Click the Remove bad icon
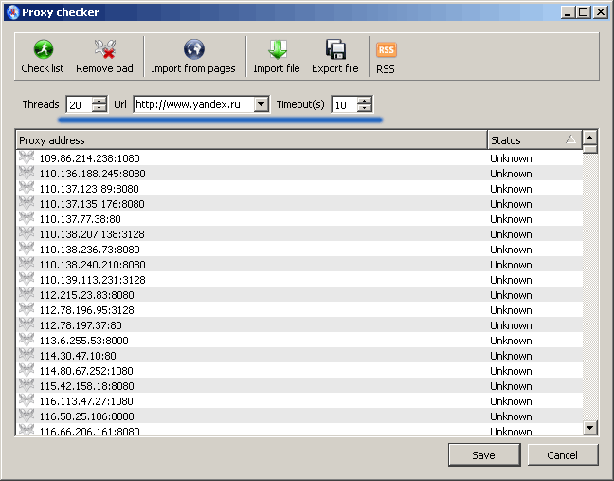 (105, 49)
